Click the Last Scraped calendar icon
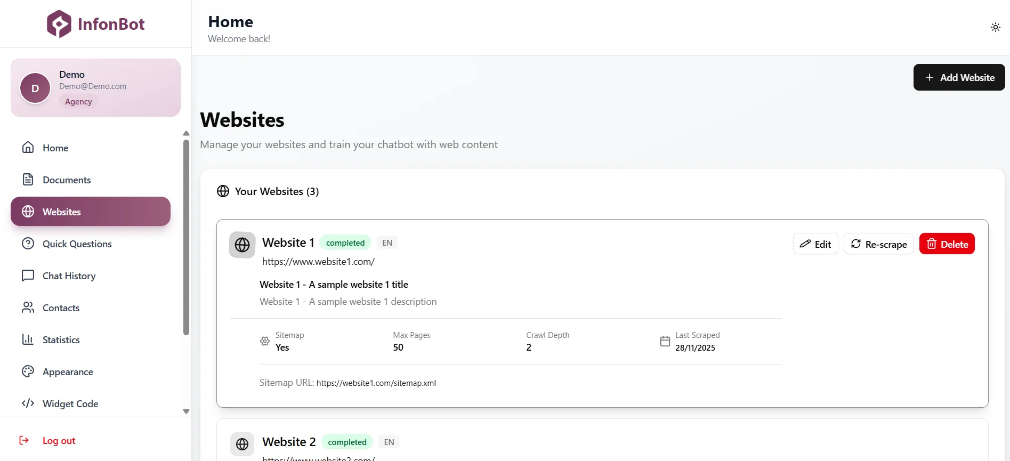Screen dimensions: 1010x461 (x=665, y=341)
